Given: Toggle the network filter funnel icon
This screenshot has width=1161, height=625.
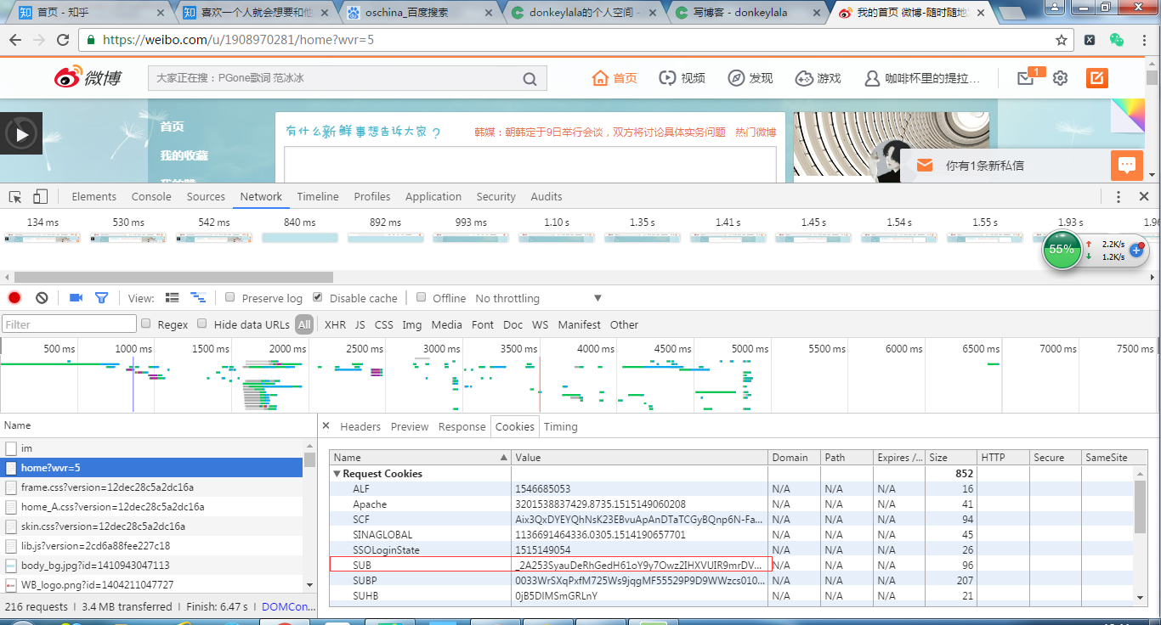Looking at the screenshot, I should (102, 298).
